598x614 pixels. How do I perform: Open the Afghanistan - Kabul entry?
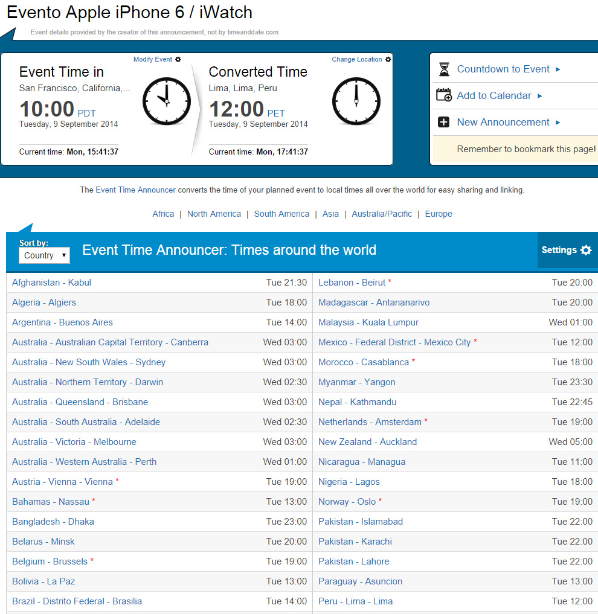51,283
